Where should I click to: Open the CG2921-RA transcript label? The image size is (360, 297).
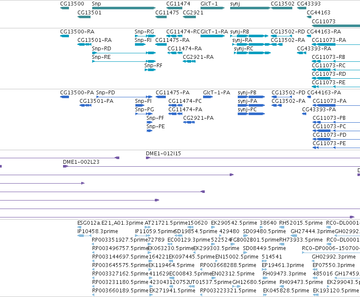point(198,57)
